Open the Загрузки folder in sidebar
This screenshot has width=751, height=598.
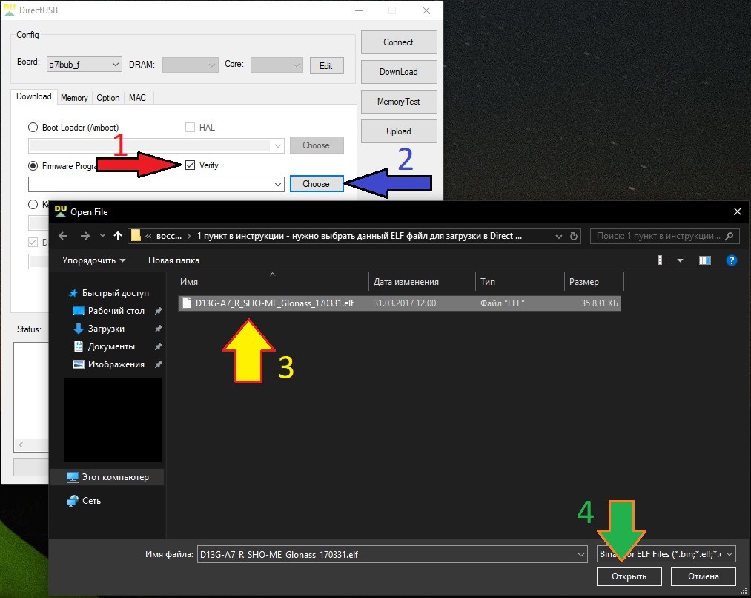coord(106,329)
